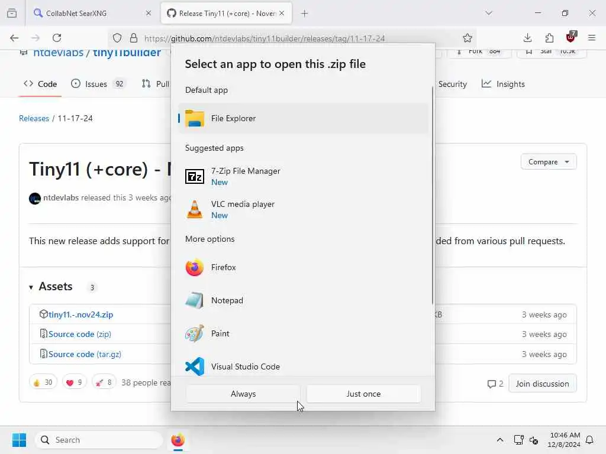Open Firefox View button in tab bar
The image size is (606, 454).
pyautogui.click(x=12, y=14)
